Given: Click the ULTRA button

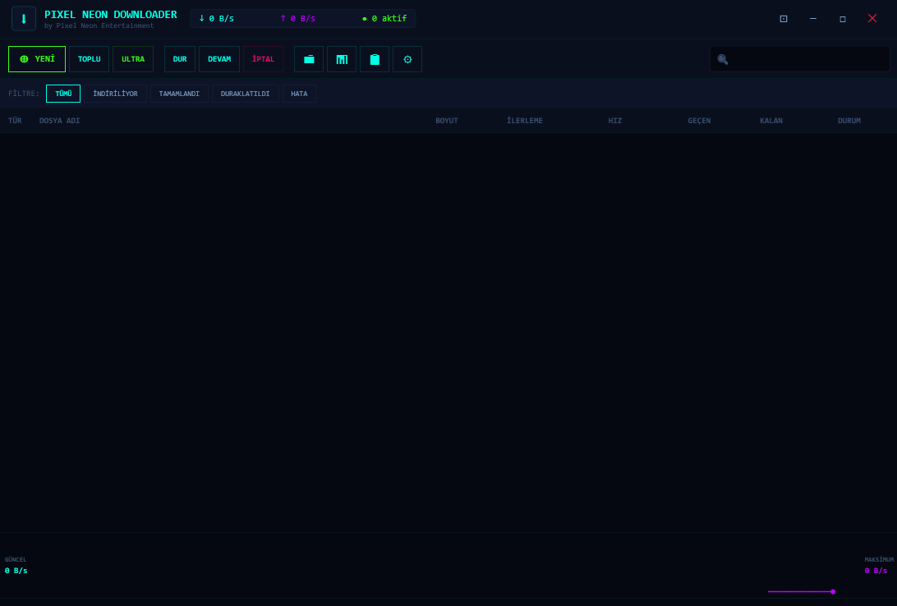Looking at the screenshot, I should click(x=133, y=59).
